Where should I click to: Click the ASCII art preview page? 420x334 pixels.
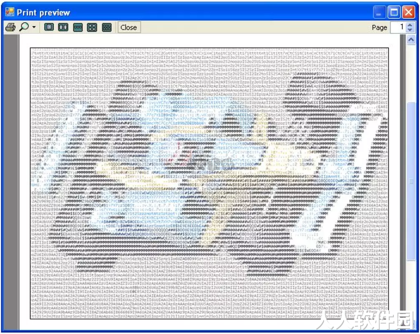[x=209, y=183]
